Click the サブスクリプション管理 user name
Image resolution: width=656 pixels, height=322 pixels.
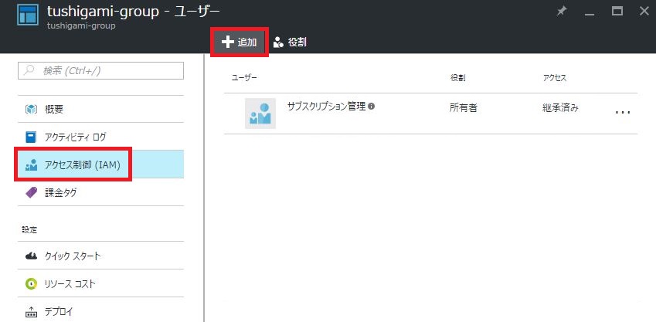pyautogui.click(x=326, y=107)
